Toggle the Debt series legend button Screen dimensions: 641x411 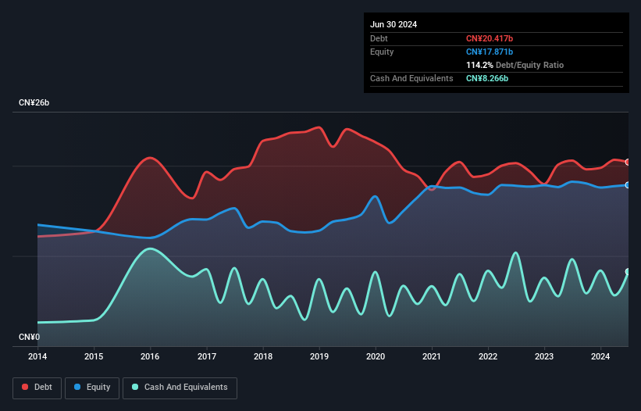37,388
